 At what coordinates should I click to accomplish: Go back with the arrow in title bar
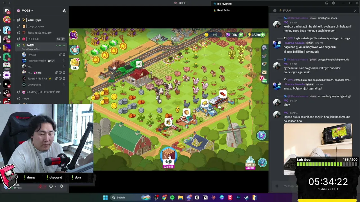coord(4,3)
